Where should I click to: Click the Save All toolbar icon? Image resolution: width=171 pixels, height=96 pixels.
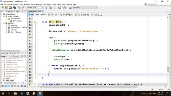[14, 8]
